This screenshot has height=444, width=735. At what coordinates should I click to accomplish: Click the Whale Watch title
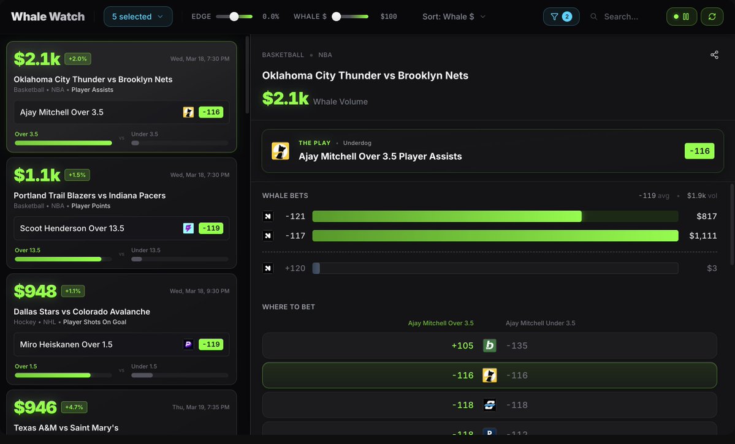point(48,17)
